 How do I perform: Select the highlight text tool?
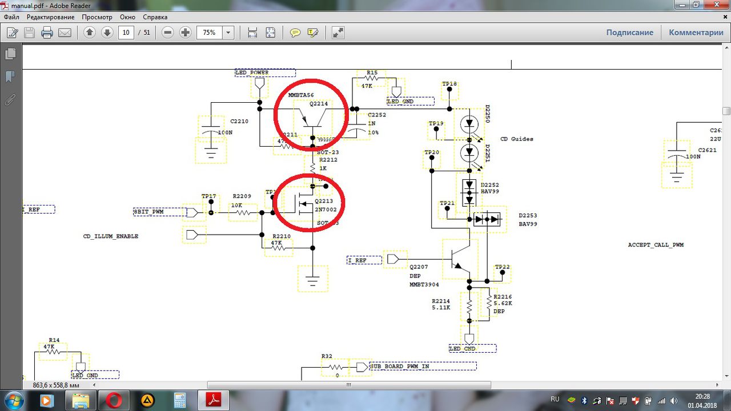(x=312, y=33)
